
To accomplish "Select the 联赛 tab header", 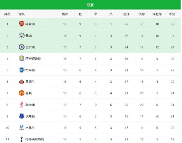I will coord(90,5).
